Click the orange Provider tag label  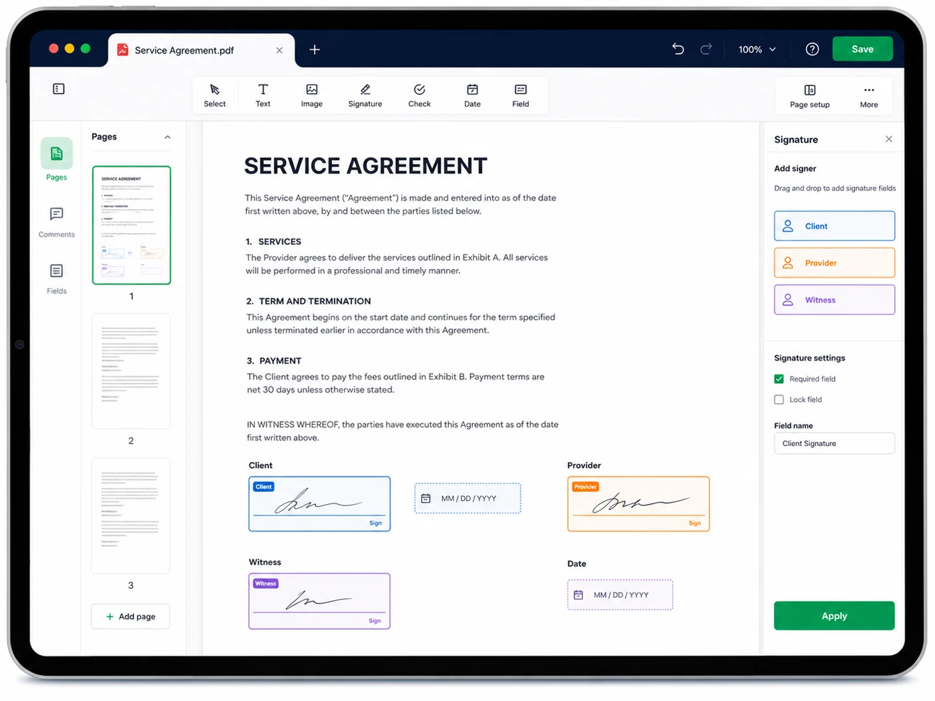585,487
